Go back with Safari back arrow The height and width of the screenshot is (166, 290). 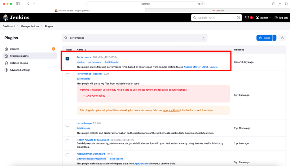[28, 4]
